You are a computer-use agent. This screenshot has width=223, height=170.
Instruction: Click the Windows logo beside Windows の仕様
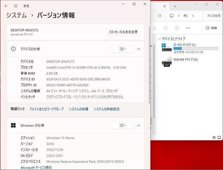(13, 125)
